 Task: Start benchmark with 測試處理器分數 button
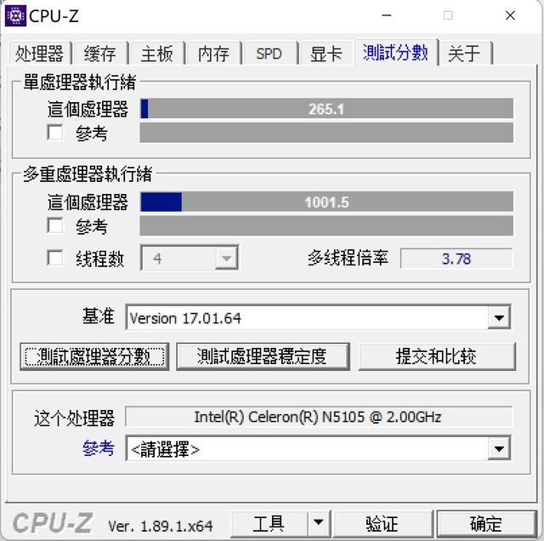[94, 356]
